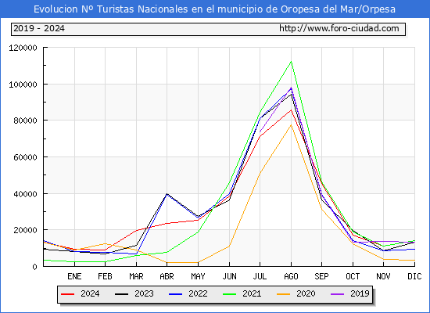
Task: Click the 0 y-axis value
Action: click(34, 267)
